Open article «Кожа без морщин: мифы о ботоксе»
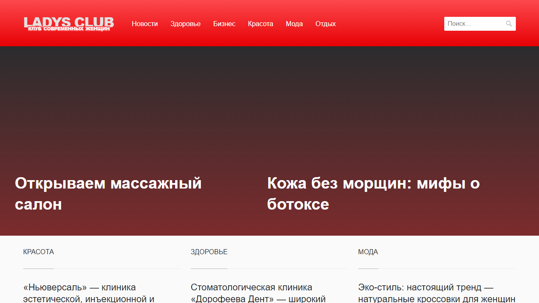The image size is (539, 303). point(373,194)
